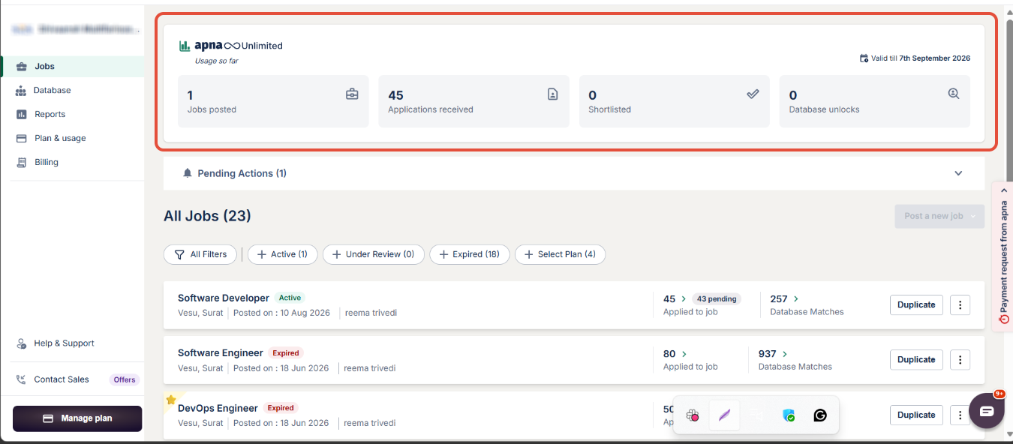Click 'Posted on : 10 Aug 2026' text
Image resolution: width=1013 pixels, height=444 pixels.
(281, 313)
